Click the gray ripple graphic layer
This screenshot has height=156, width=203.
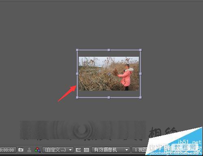pyautogui.click(x=83, y=130)
